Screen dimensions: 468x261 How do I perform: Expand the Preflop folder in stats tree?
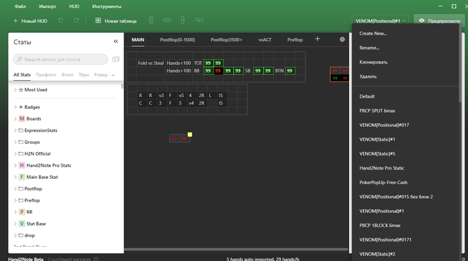click(15, 200)
